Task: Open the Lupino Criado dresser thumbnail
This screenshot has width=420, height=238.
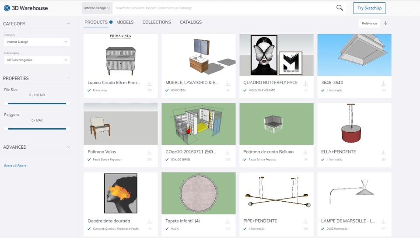Action: (121, 55)
